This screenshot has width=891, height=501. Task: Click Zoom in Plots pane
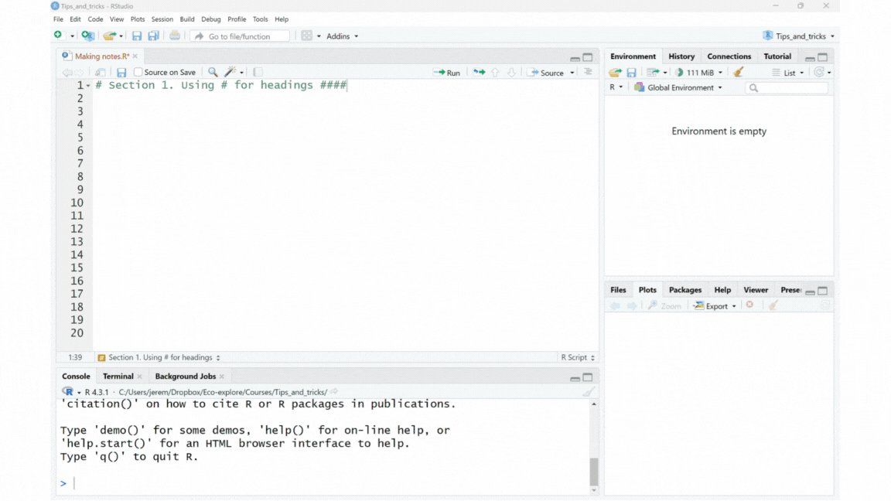664,305
